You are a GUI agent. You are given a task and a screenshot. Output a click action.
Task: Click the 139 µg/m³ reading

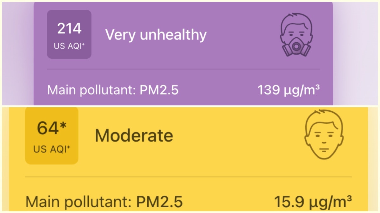pyautogui.click(x=290, y=90)
